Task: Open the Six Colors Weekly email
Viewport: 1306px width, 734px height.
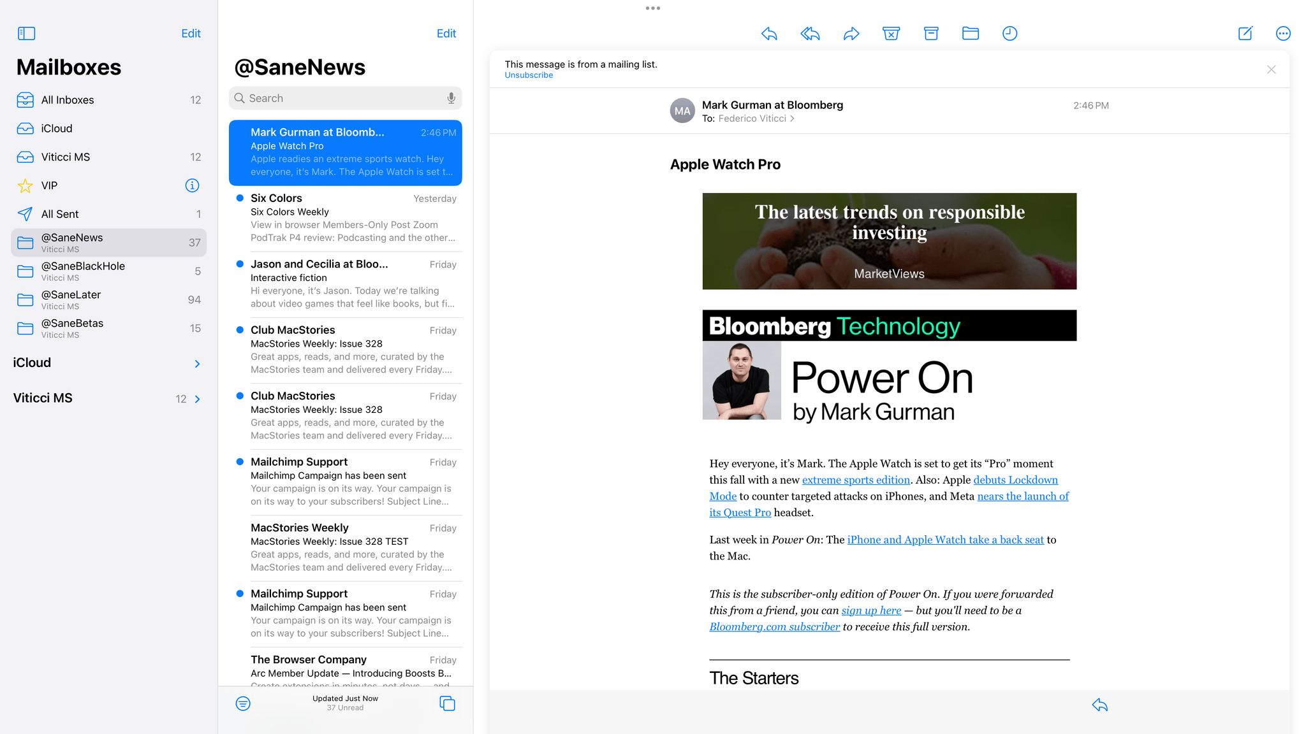Action: click(345, 218)
